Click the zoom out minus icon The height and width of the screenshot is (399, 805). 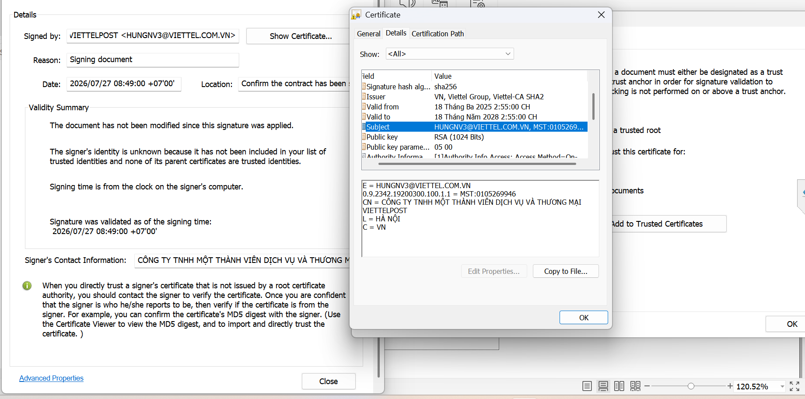[x=647, y=386]
